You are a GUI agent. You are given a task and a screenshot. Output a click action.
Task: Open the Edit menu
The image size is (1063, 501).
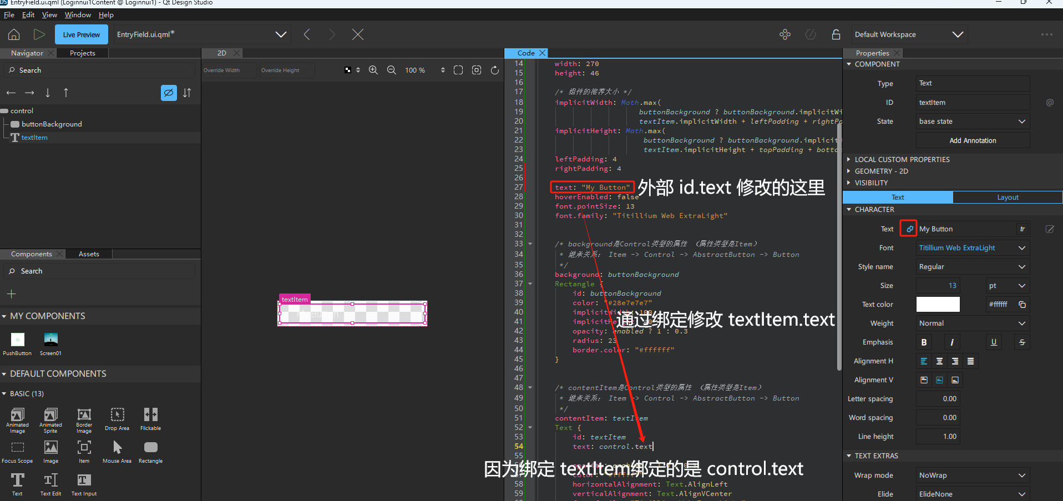click(x=28, y=15)
